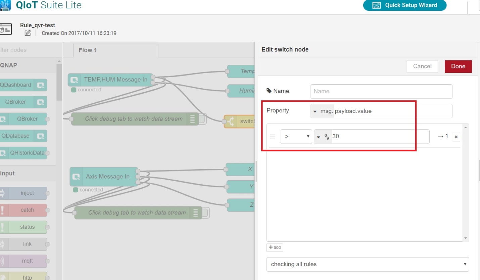Click the Edit switch node header text
Viewport: 480px width, 280px height.
[285, 50]
